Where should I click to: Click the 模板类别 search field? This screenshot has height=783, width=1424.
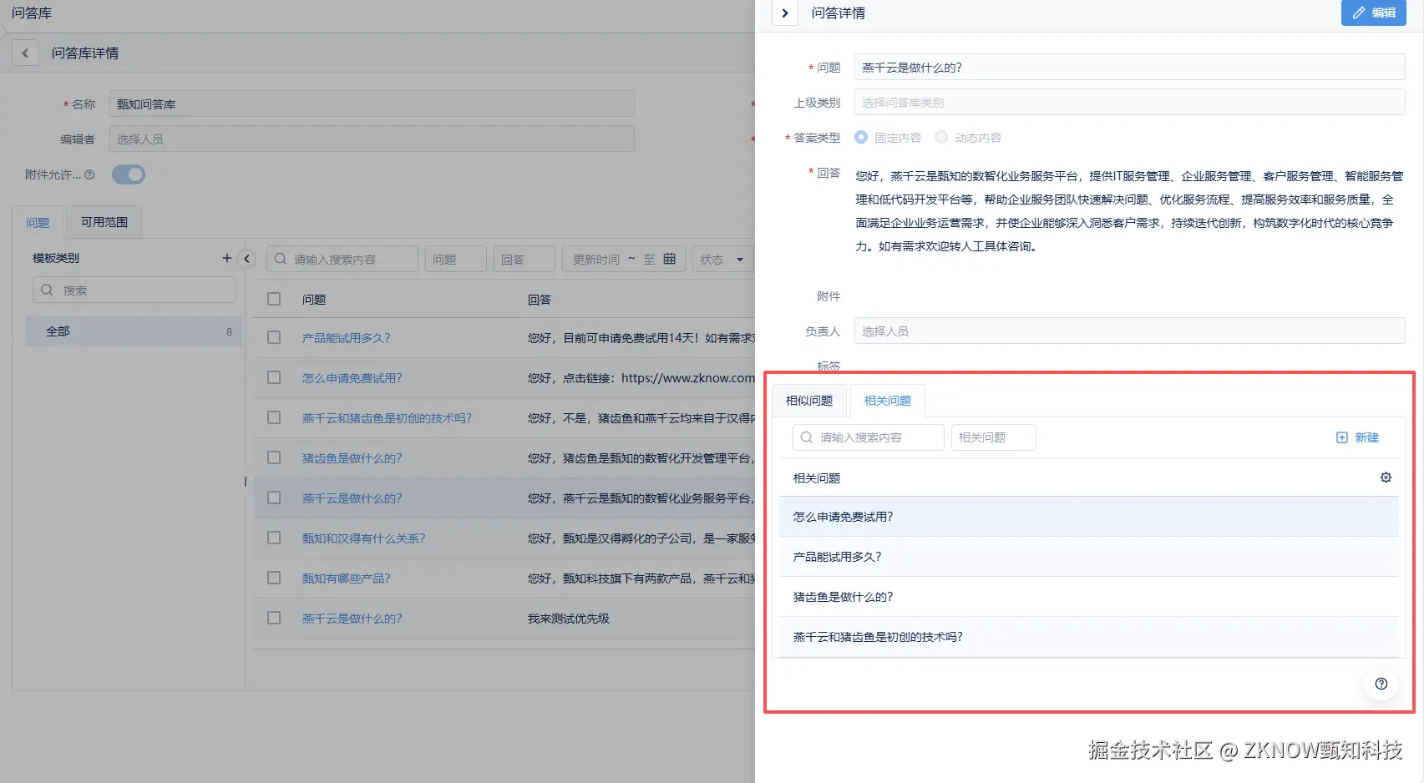134,290
